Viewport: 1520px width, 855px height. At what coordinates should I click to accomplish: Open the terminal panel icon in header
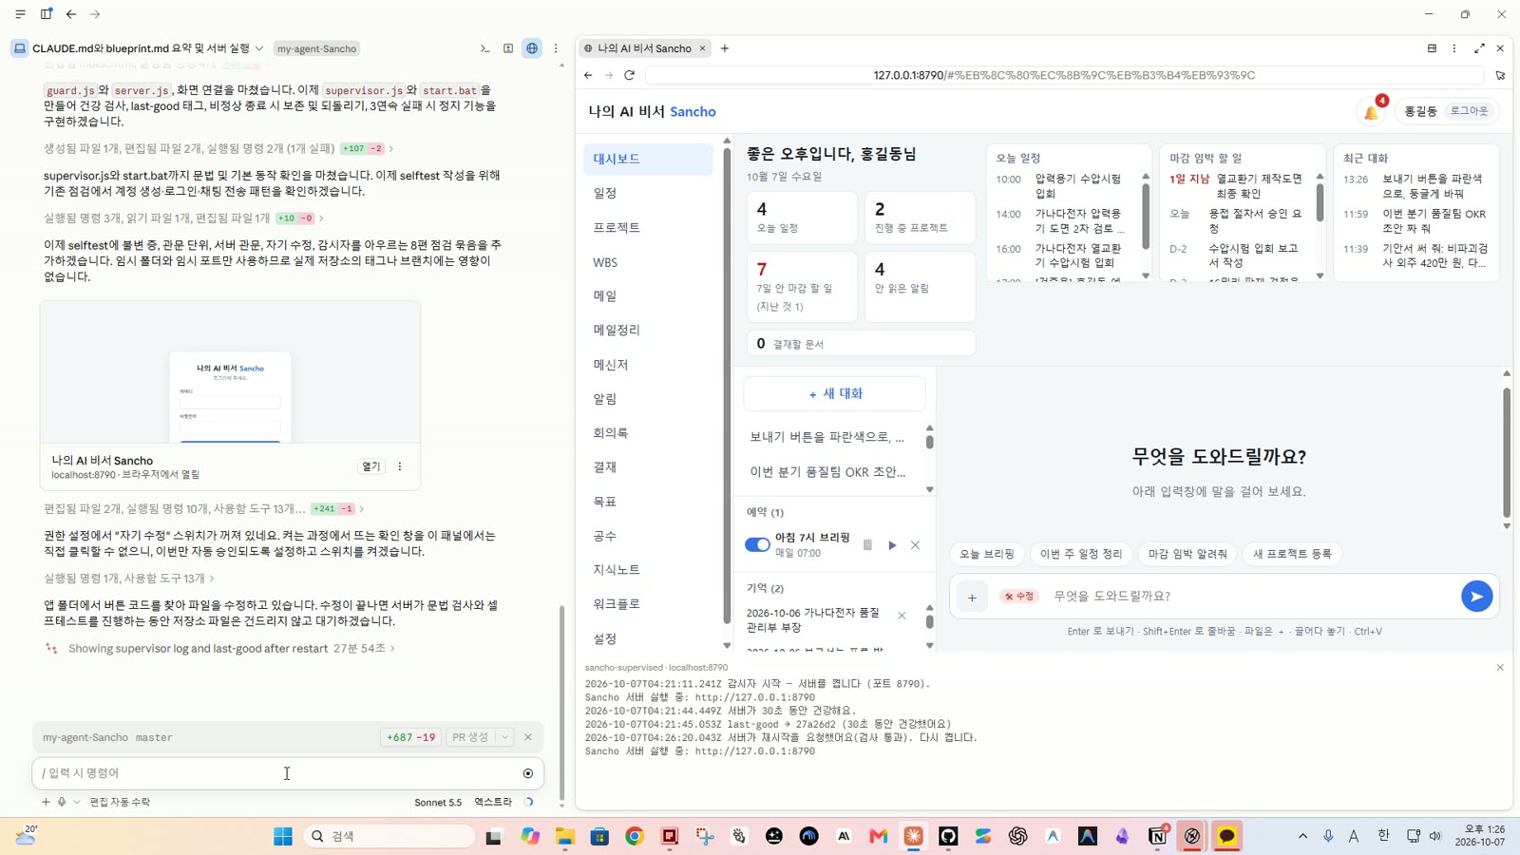tap(484, 48)
